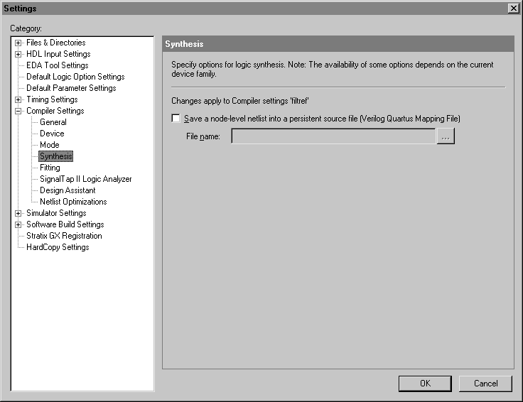Screen dimensions: 523x402
Task: Open HardCopy Settings category
Action: point(58,247)
